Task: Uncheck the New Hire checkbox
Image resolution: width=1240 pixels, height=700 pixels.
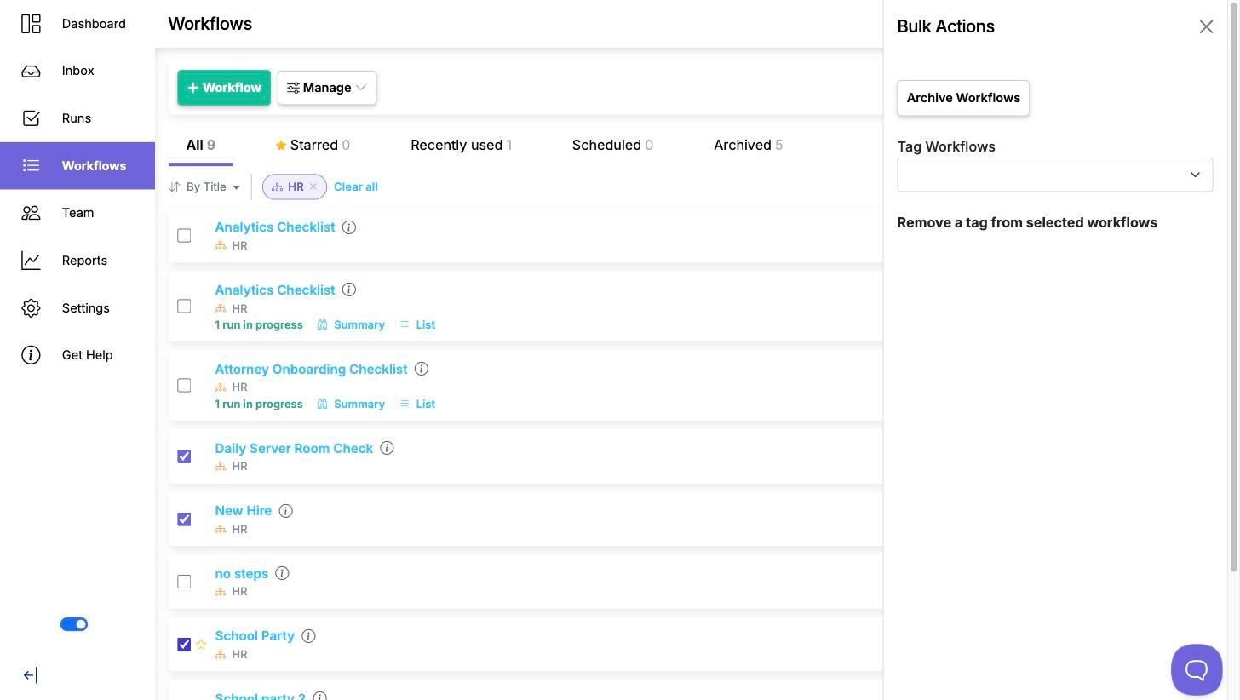Action: click(x=184, y=519)
